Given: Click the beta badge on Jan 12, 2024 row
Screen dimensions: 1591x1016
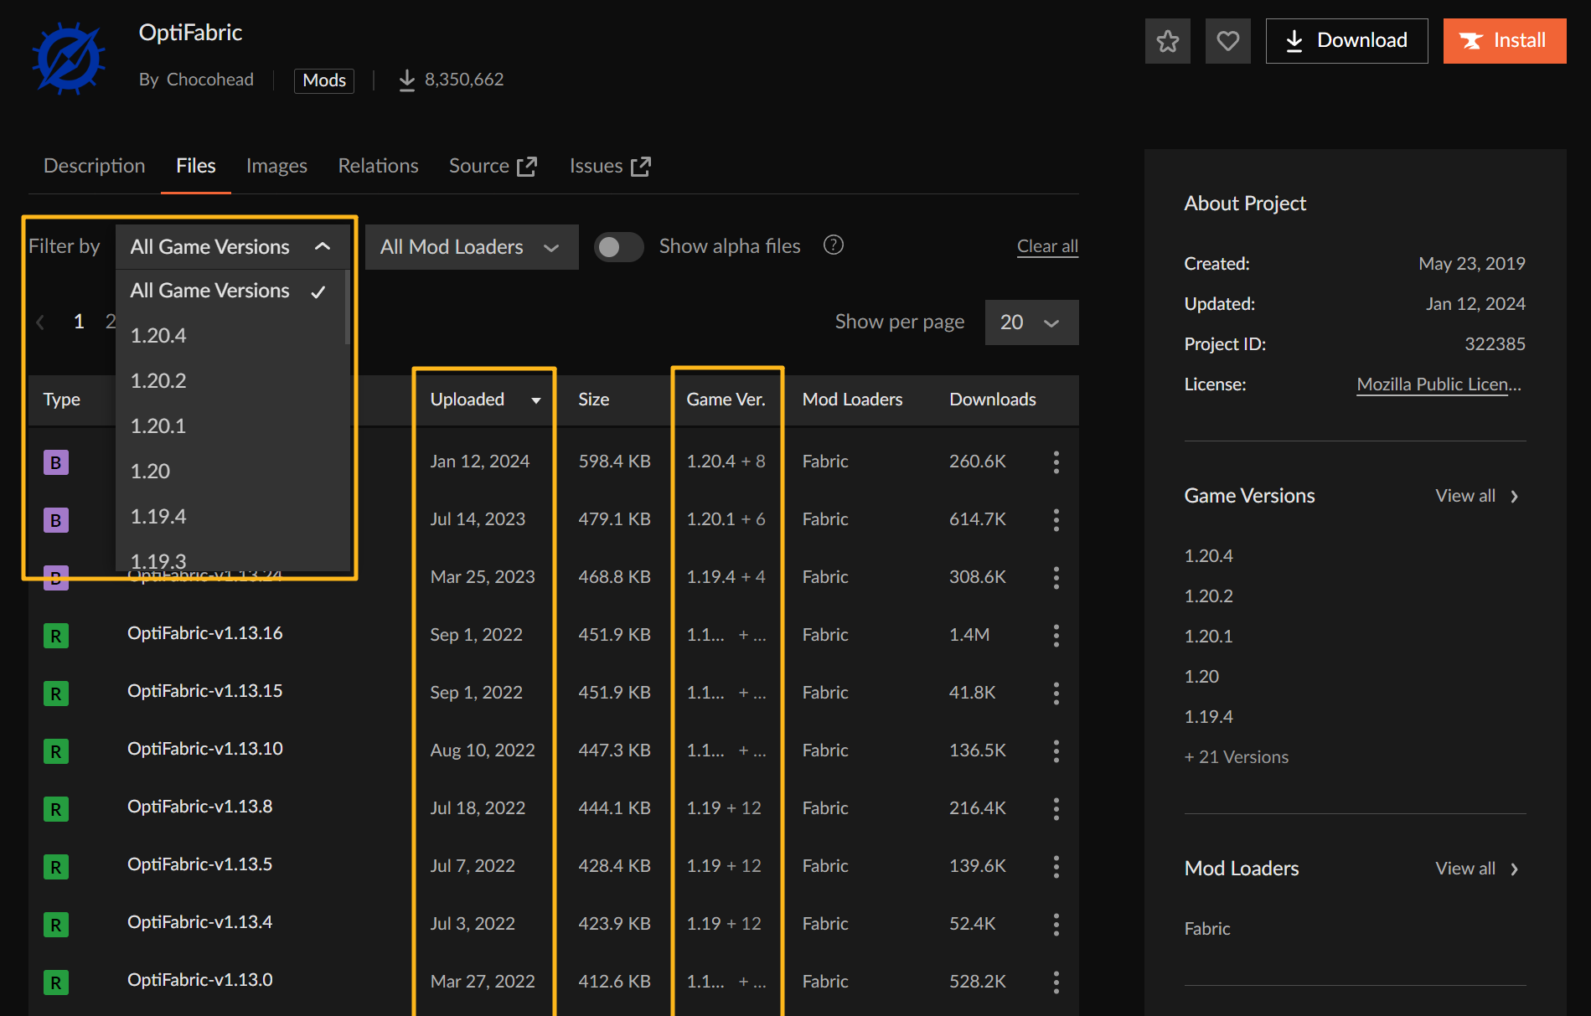Looking at the screenshot, I should pos(56,462).
